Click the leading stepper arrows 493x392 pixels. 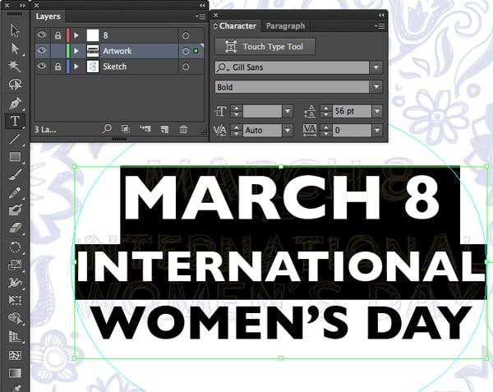[x=326, y=111]
